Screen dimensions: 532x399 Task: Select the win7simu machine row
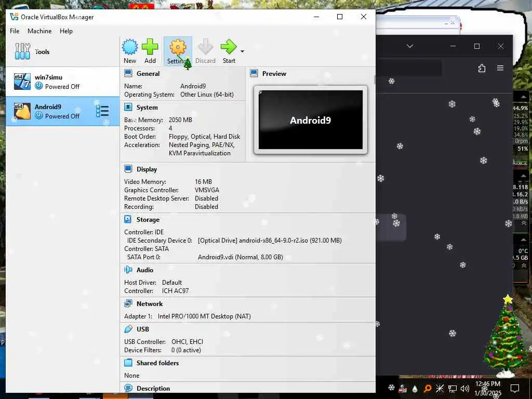[x=63, y=82]
